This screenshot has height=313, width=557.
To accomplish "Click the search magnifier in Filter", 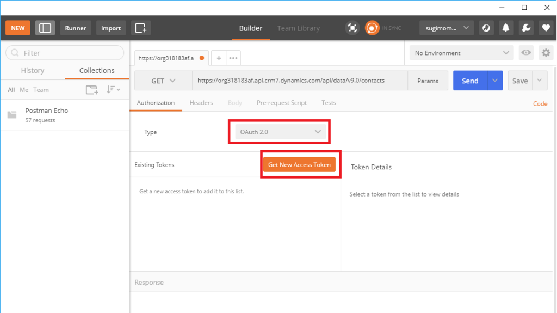I will point(15,53).
